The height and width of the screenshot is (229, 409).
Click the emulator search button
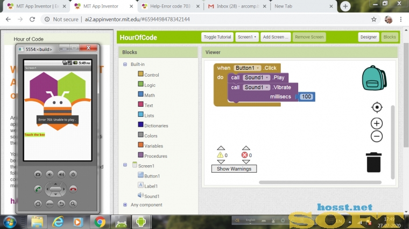pyautogui.click(x=73, y=204)
